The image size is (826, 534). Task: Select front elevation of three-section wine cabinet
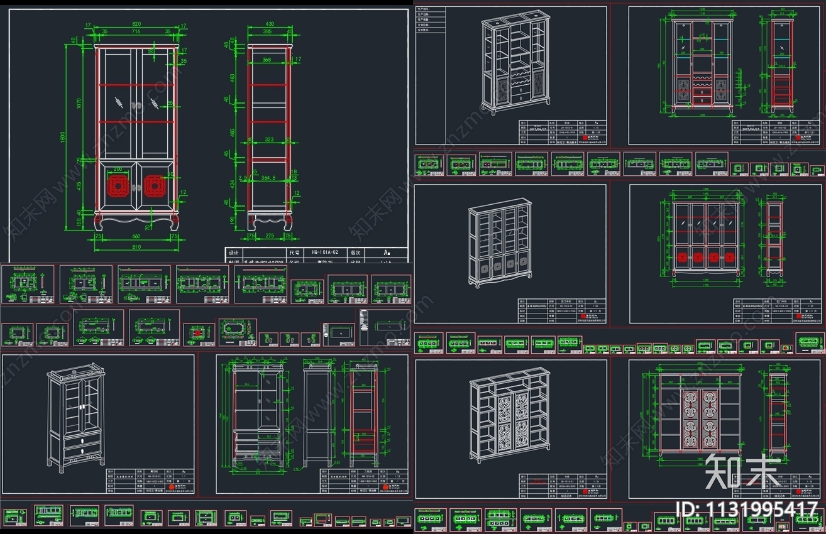click(x=702, y=66)
